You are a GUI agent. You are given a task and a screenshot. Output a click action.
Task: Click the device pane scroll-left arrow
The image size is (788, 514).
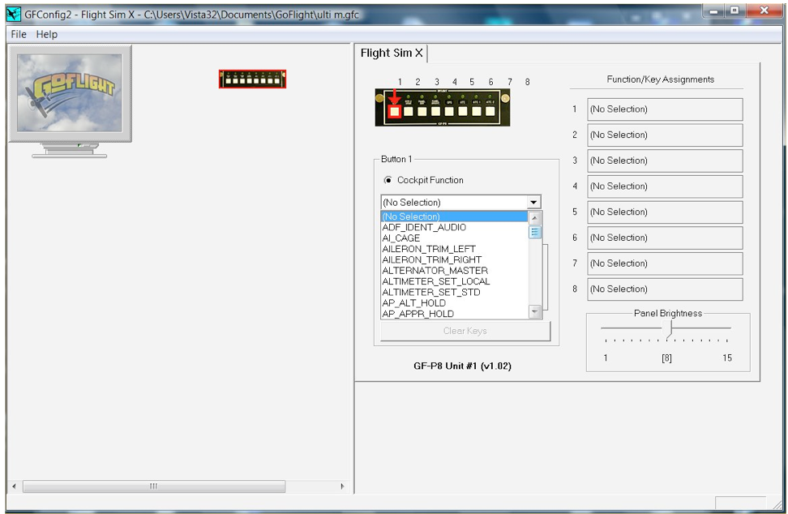[14, 486]
